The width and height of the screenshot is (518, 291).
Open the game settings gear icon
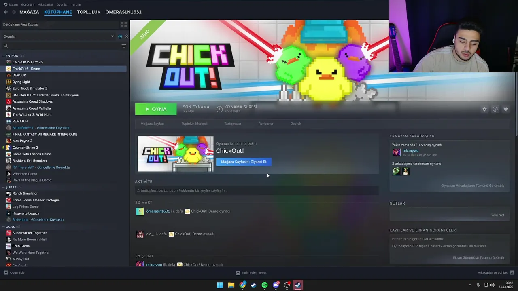pos(484,109)
